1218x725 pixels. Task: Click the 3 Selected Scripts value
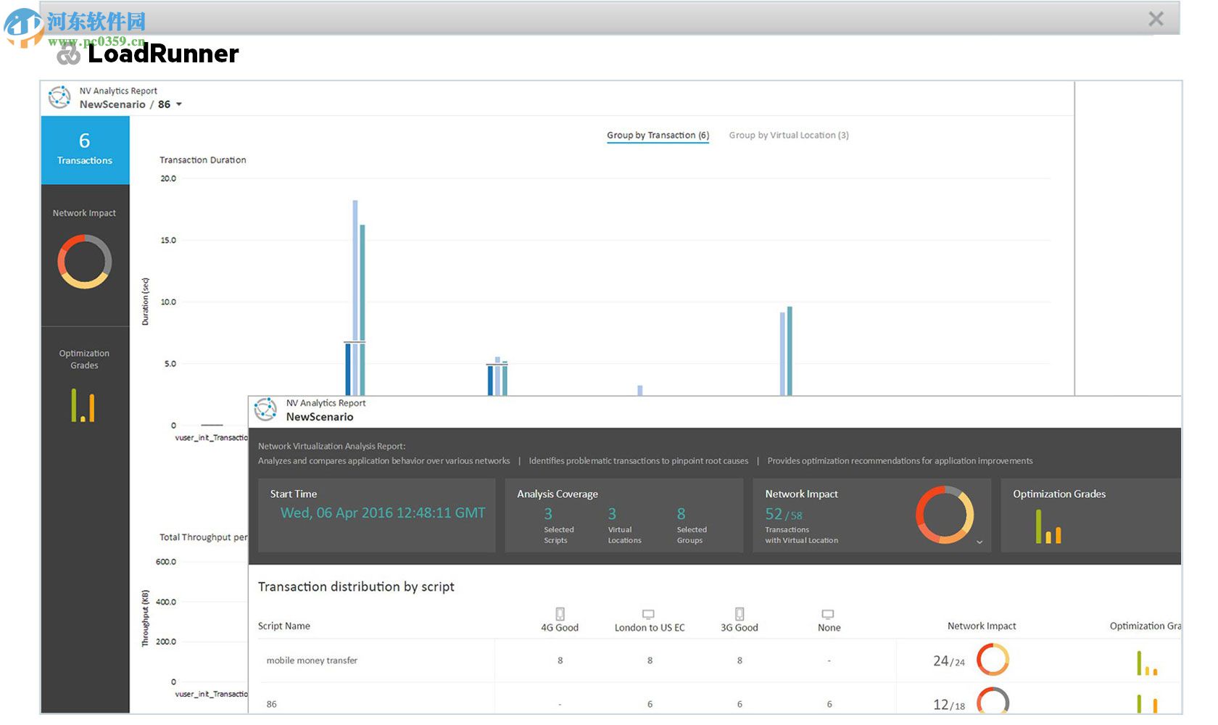point(548,514)
